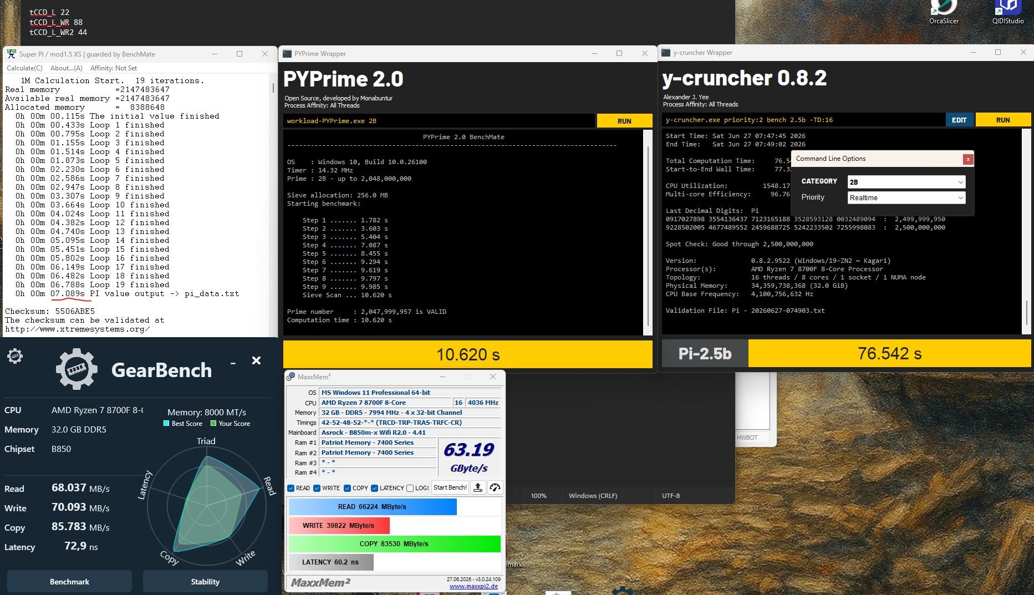Screen dimensions: 1034x595
Task: Enable the LOG! checkbox in MaxxMem
Action: point(410,488)
